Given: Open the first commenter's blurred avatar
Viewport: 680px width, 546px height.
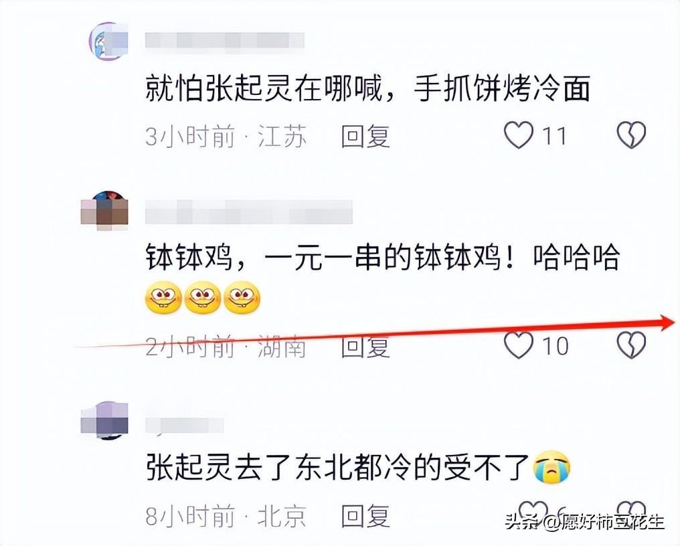Looking at the screenshot, I should 108,41.
